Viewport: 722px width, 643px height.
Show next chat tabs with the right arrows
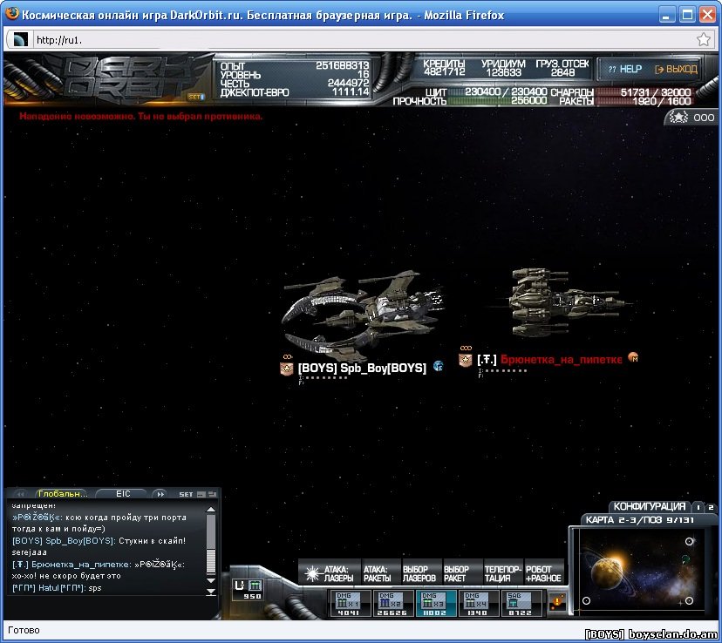(160, 494)
